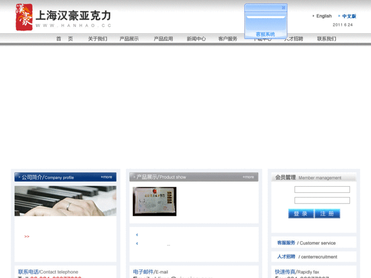The height and width of the screenshot is (278, 371).
Task: Close the 客服系统 floating widget
Action: (x=283, y=8)
